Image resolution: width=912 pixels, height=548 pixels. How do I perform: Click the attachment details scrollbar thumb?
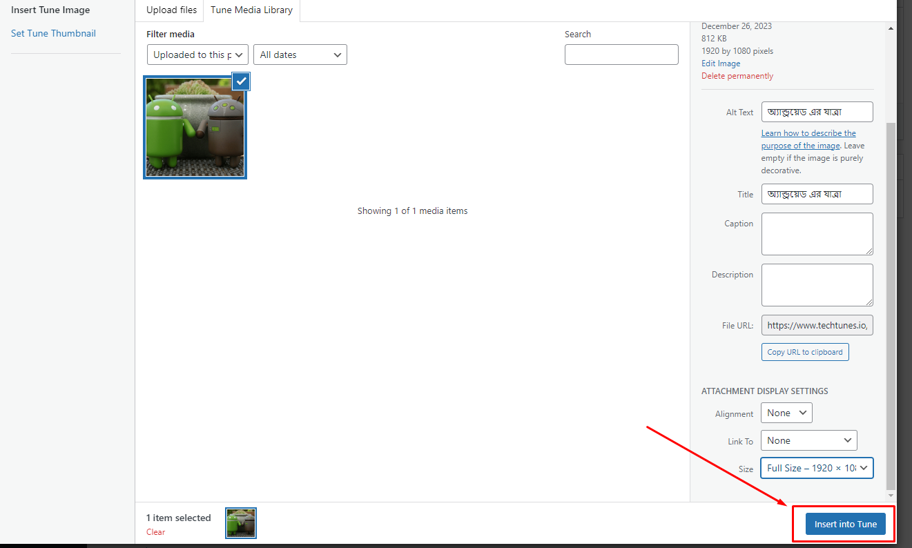click(891, 305)
